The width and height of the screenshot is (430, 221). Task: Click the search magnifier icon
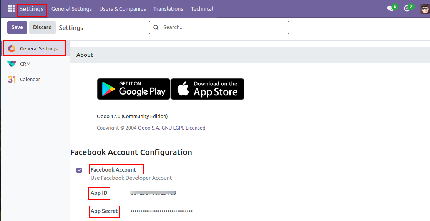point(156,27)
